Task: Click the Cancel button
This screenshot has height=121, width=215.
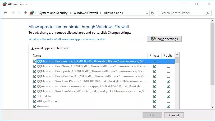Action: pos(174,115)
